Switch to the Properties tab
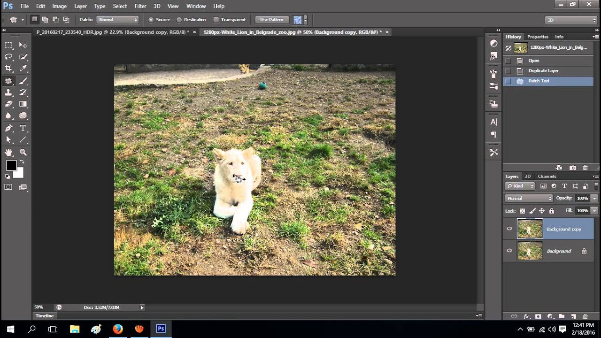 point(538,37)
